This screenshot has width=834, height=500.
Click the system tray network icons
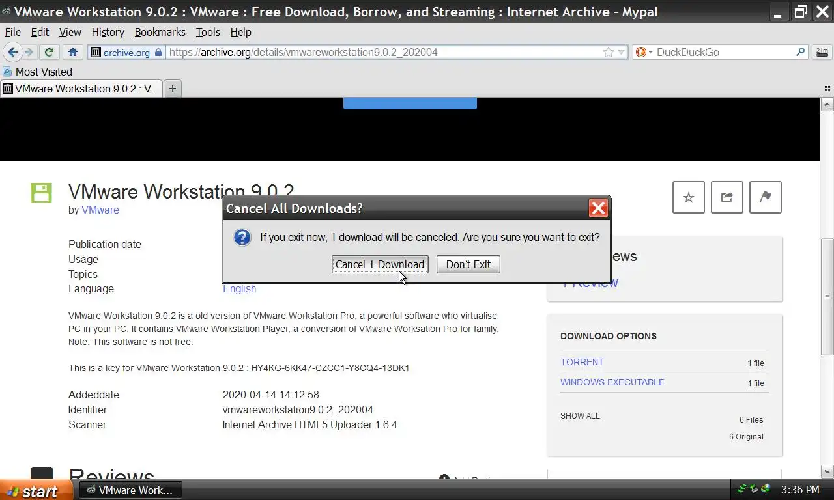[x=754, y=490]
